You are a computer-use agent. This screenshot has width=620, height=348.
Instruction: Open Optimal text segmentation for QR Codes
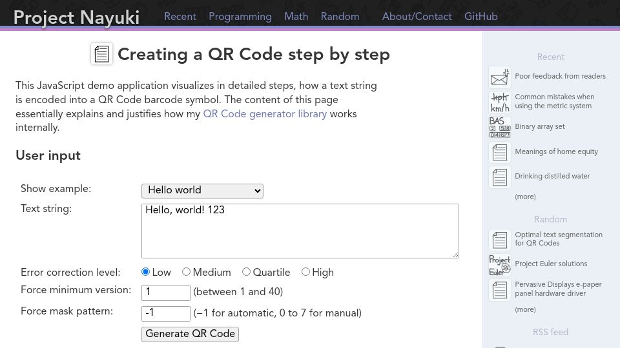pyautogui.click(x=559, y=238)
